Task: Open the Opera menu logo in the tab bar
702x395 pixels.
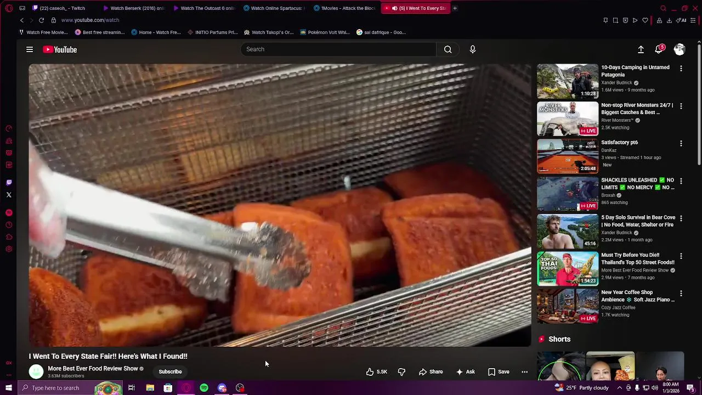Action: click(9, 8)
